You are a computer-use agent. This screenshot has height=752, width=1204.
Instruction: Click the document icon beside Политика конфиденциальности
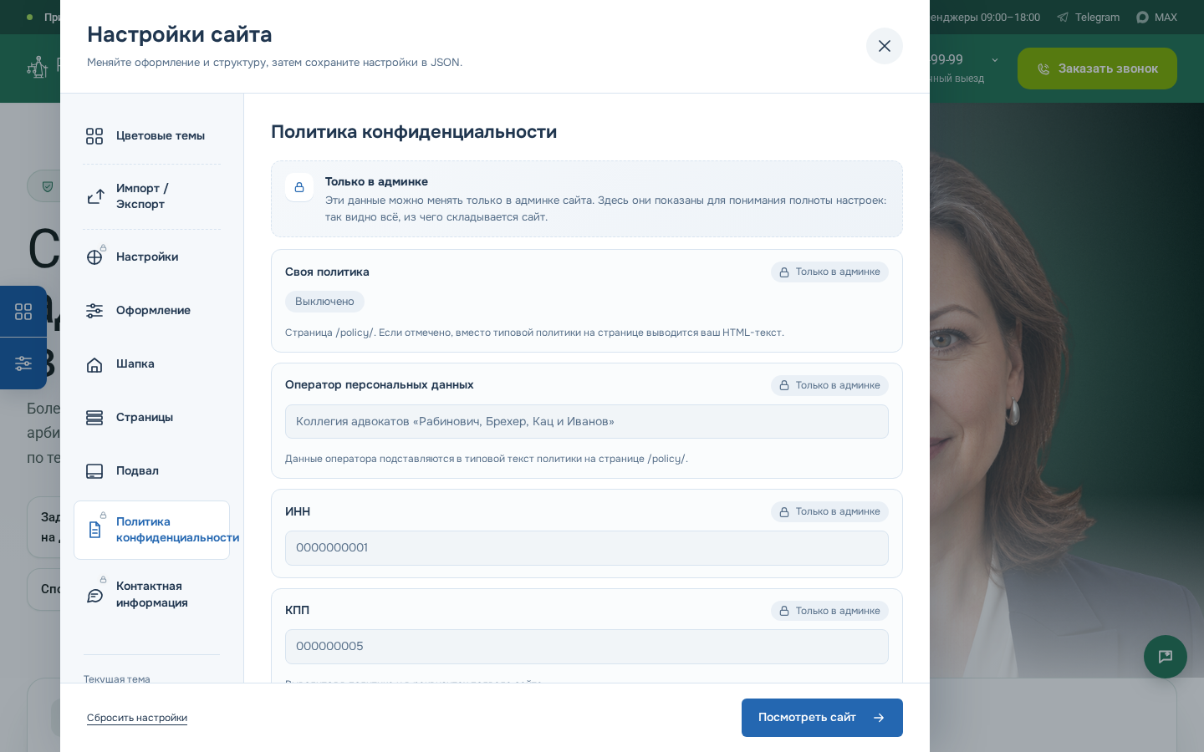[x=94, y=530]
